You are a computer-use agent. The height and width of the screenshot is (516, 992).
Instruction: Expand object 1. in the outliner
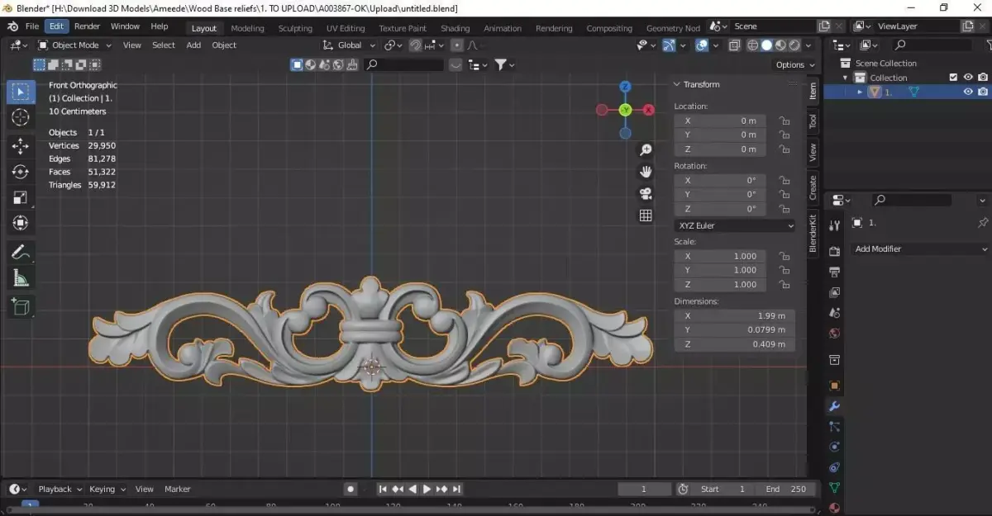[860, 92]
